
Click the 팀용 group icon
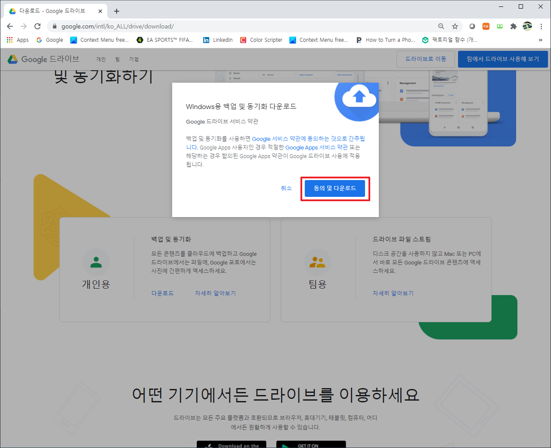coord(317,262)
